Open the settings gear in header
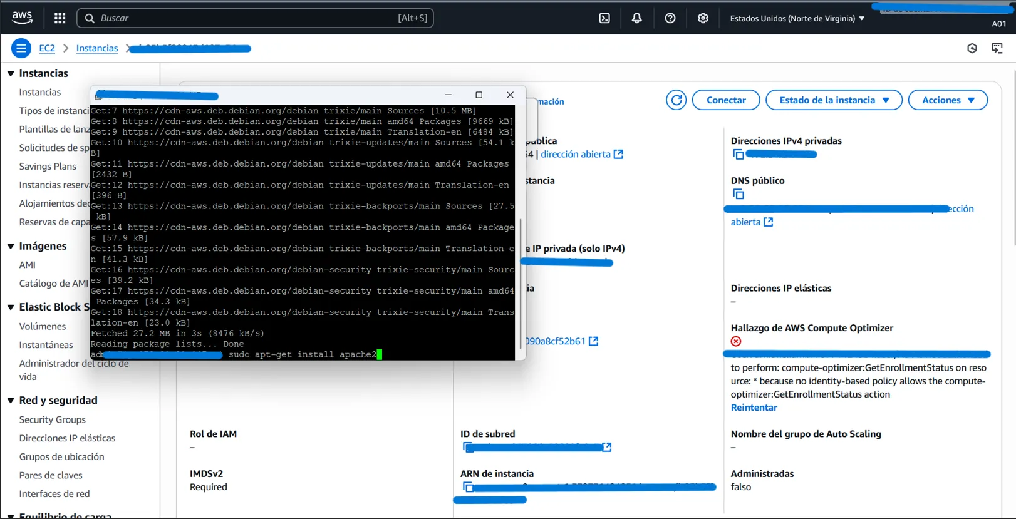The width and height of the screenshot is (1016, 519). 703,18
